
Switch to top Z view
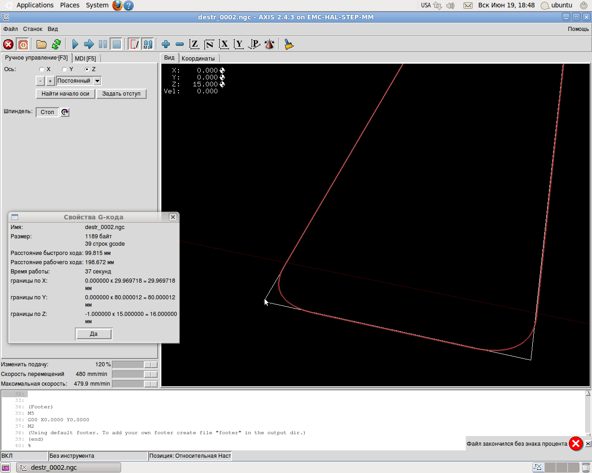pos(194,44)
